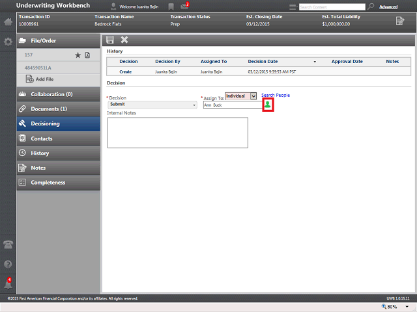This screenshot has height=312, width=417.
Task: Open the Notes section in sidebar
Action: (x=59, y=168)
